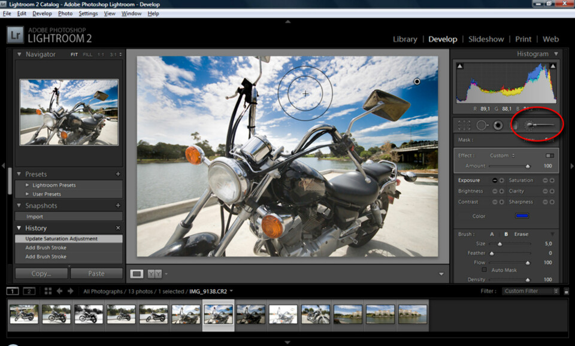Select the Graduated Filter tool

tap(514, 125)
